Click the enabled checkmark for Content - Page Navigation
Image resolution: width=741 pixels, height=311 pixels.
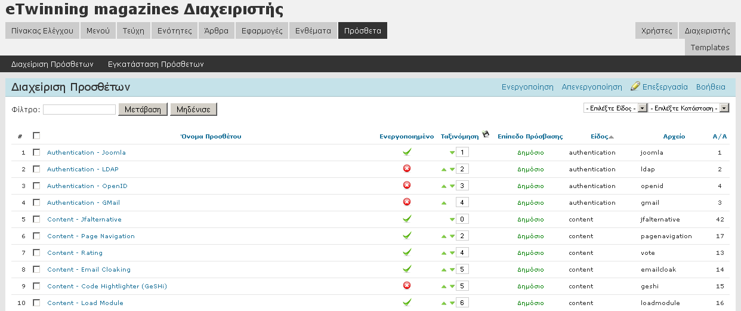[407, 236]
